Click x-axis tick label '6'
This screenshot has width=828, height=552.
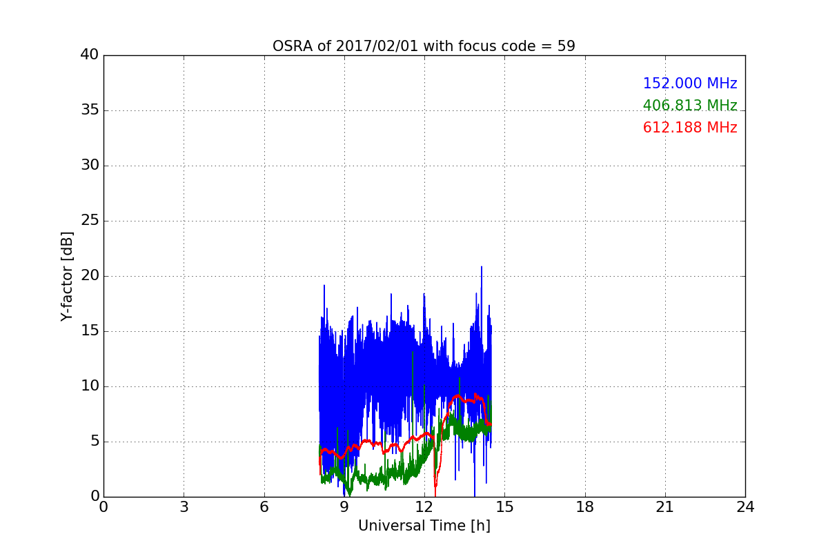[264, 507]
